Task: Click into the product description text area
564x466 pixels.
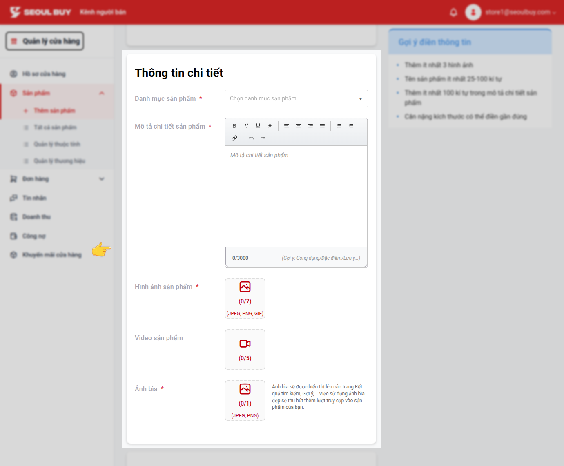Action: (296, 196)
